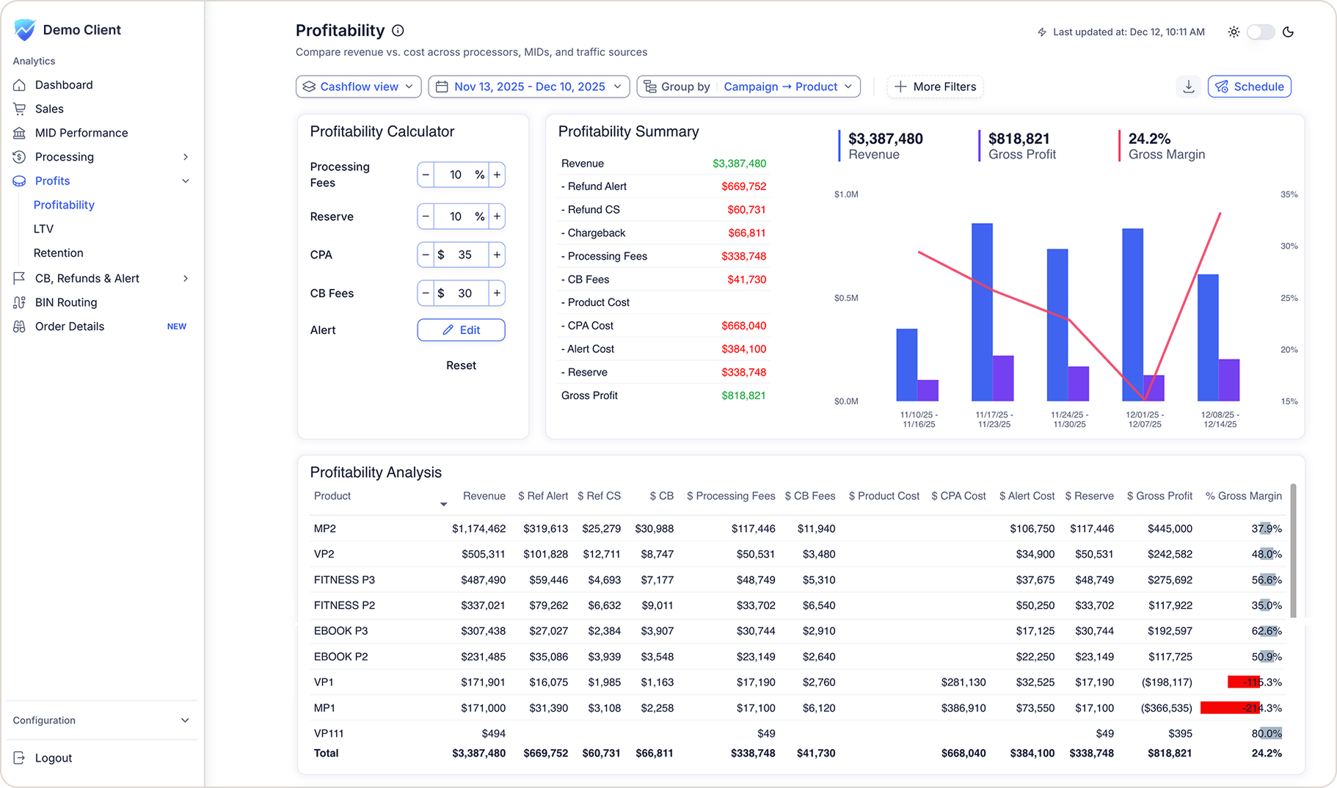The width and height of the screenshot is (1337, 788).
Task: Decrease Reserve percentage with minus button
Action: (x=426, y=216)
